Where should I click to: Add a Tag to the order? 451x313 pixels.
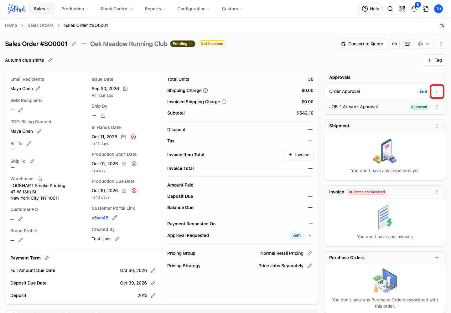(434, 60)
